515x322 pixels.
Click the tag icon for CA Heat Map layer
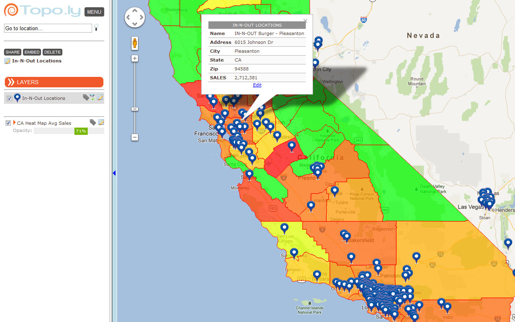click(x=93, y=122)
